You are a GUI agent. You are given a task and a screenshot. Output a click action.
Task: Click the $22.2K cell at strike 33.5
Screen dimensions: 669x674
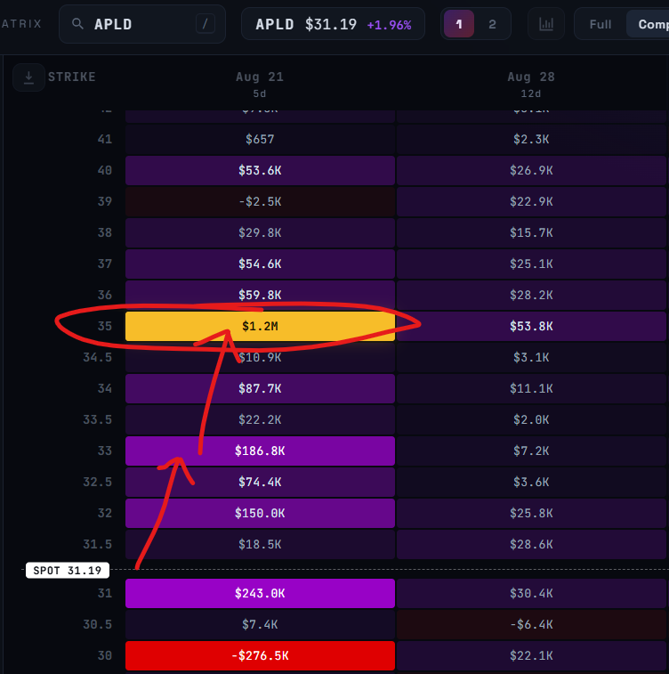click(260, 419)
